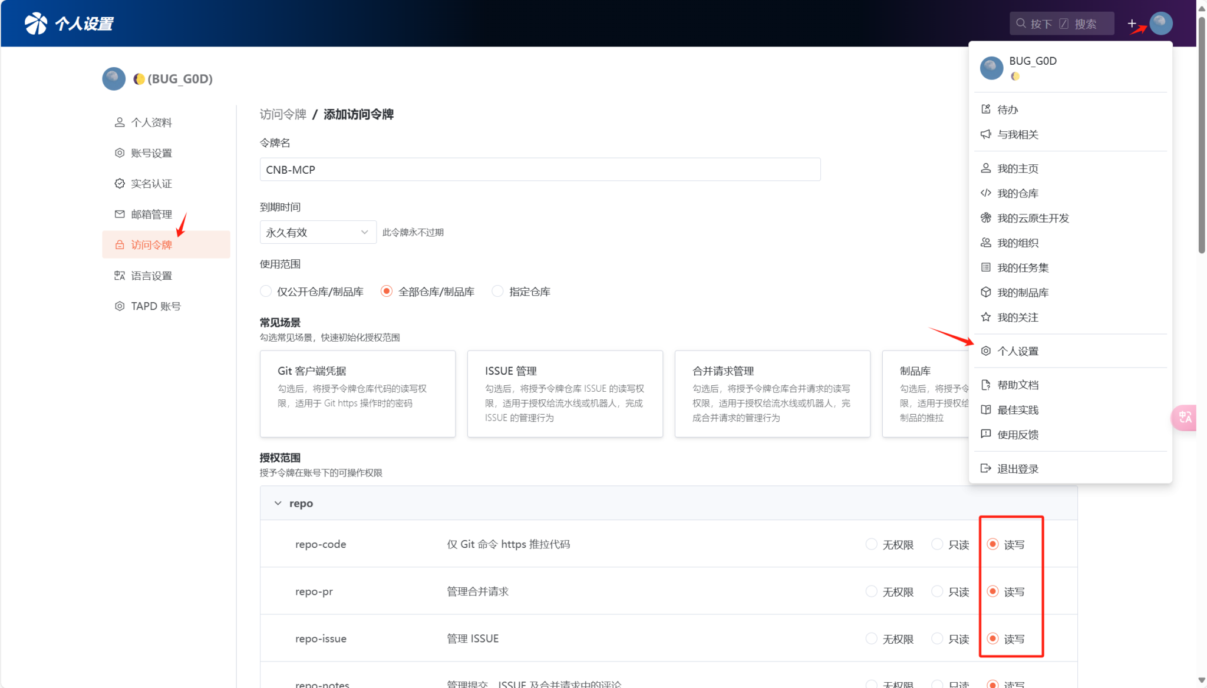The height and width of the screenshot is (688, 1207).
Task: Select the 仅公开仓库/制品库 radio option
Action: coord(266,292)
